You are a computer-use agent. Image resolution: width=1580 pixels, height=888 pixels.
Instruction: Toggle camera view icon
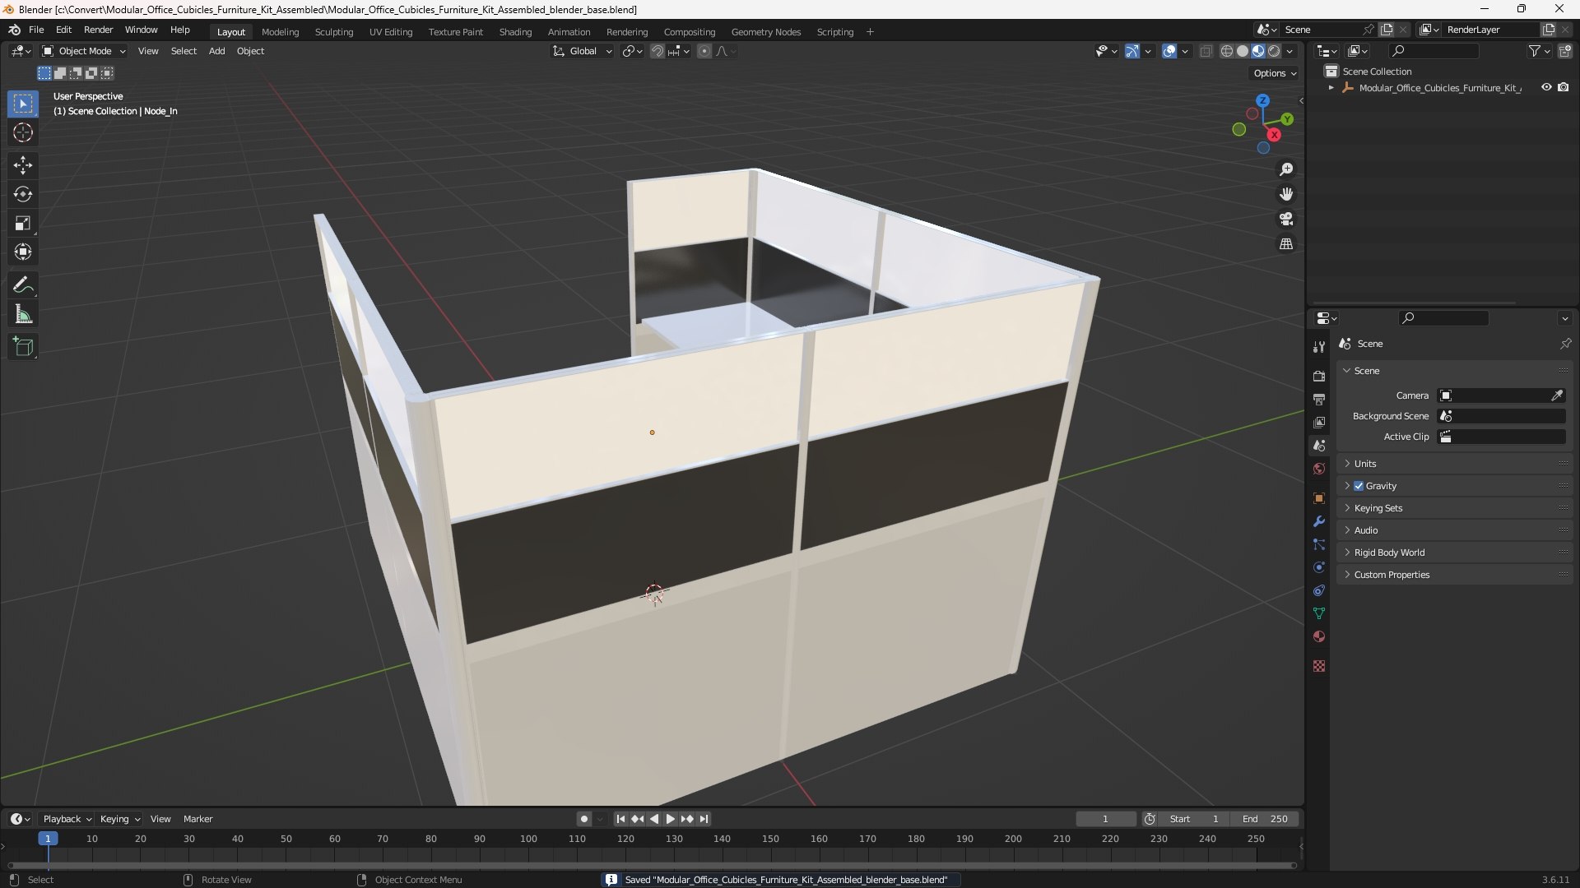click(x=1286, y=219)
